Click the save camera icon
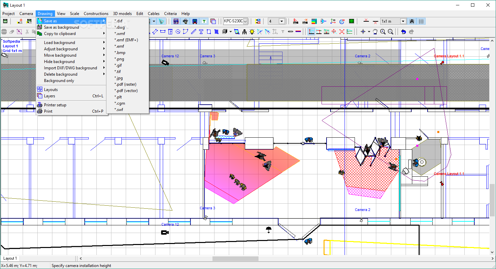 pyautogui.click(x=29, y=21)
